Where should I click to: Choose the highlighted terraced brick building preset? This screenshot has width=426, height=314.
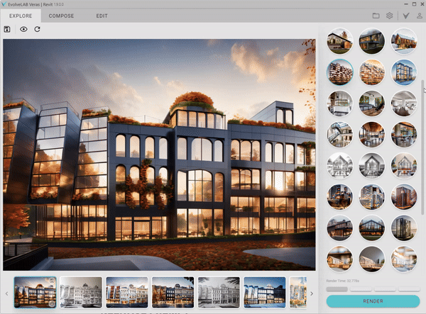(339, 72)
